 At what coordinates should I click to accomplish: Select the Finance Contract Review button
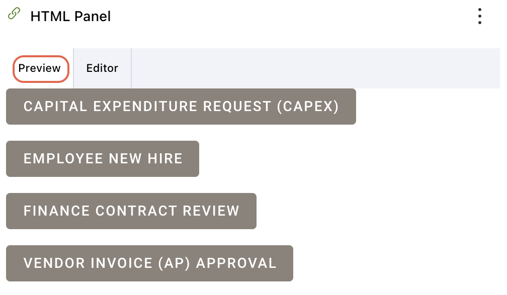pos(131,211)
